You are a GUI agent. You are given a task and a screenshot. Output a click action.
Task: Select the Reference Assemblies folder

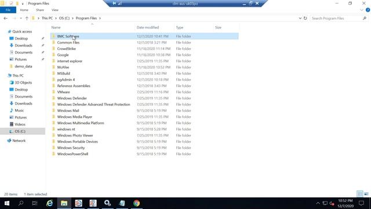click(x=74, y=86)
